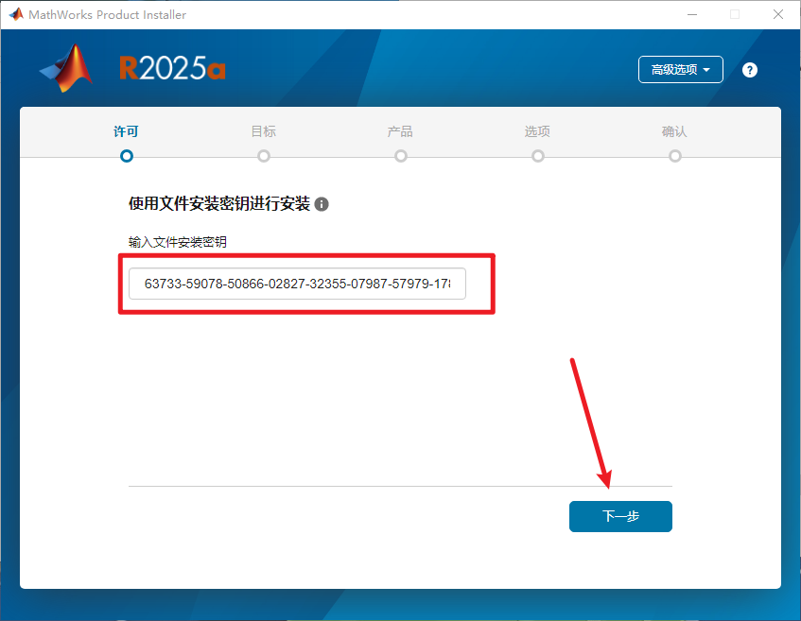Click the 选项 step circle marker
This screenshot has width=801, height=621.
[x=538, y=156]
